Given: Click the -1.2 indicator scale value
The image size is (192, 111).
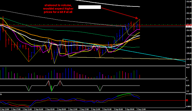Looking at the screenshot, I should [187, 91].
